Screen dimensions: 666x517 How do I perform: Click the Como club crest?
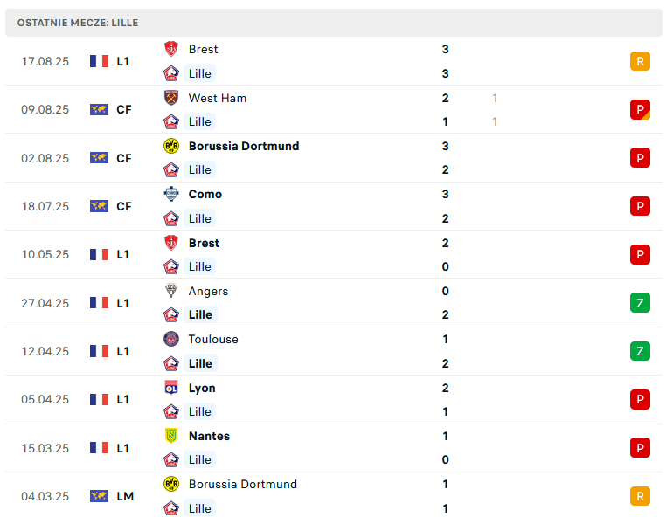click(x=171, y=194)
